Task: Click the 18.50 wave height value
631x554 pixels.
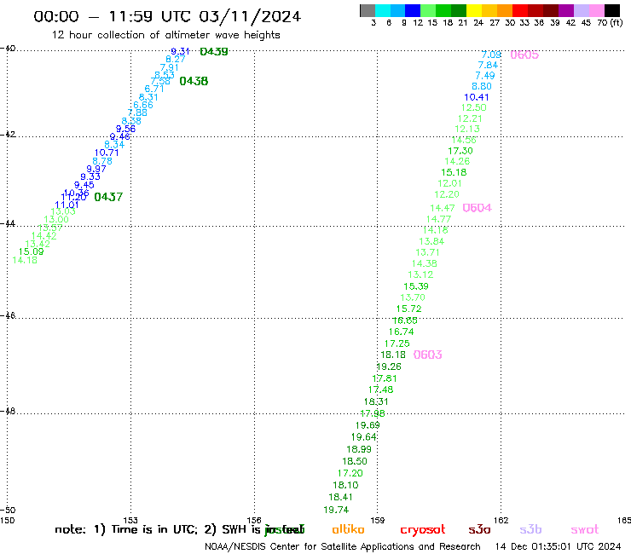Action: point(355,461)
